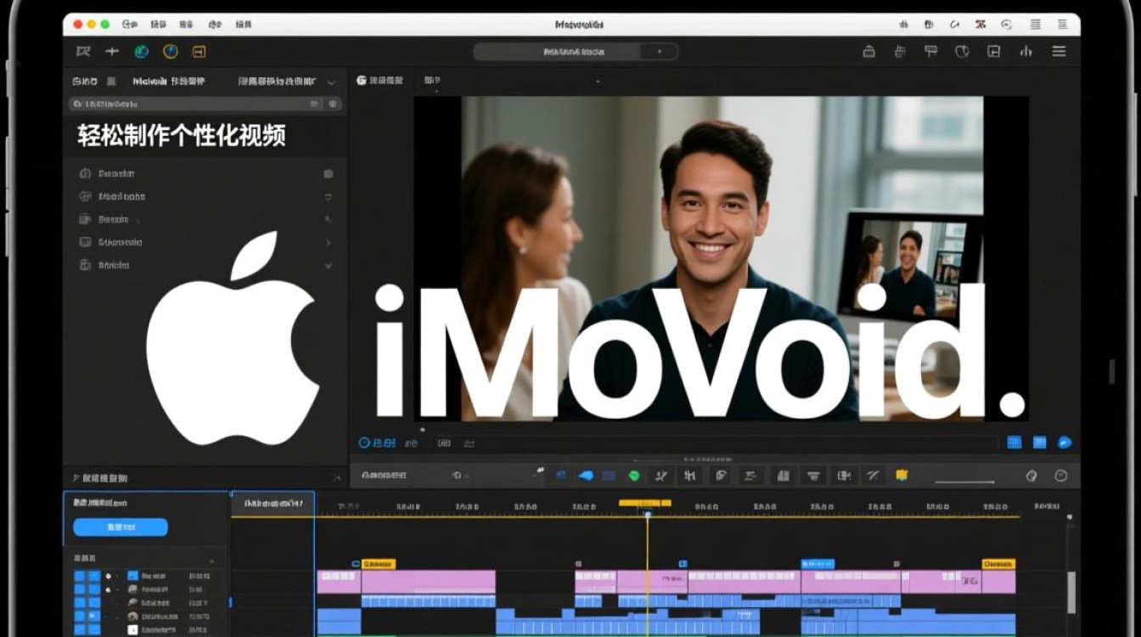Open the last menu item left of the window title
1141x637 pixels.
point(243,25)
